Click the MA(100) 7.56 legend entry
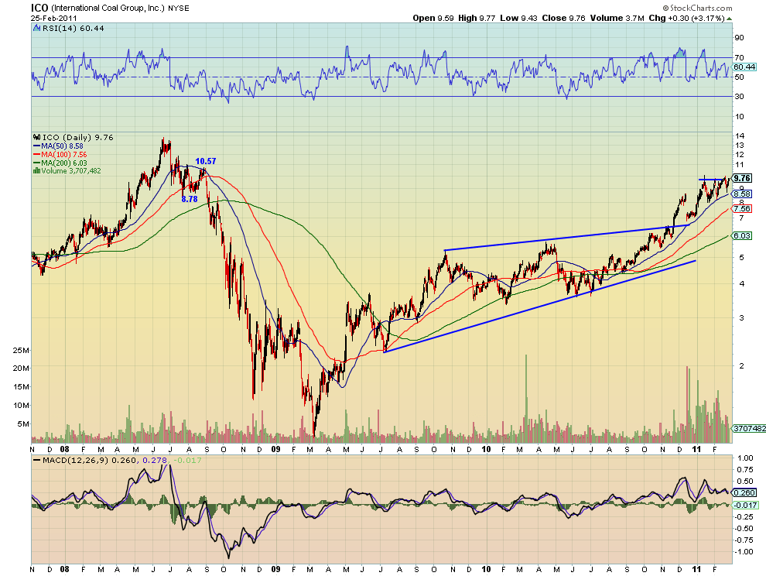766x576 pixels. 64,154
